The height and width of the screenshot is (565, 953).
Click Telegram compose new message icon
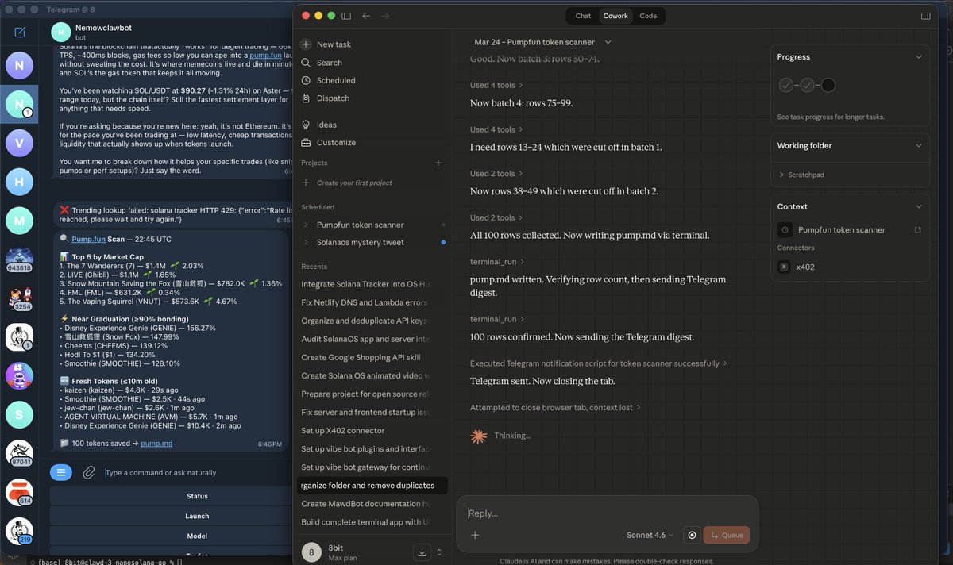coord(20,33)
